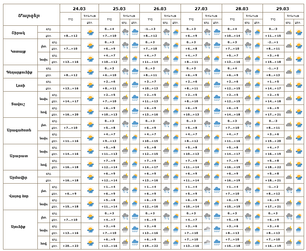
Task: Click Արմավիր weather icon for 24.03
Action: 90,177
